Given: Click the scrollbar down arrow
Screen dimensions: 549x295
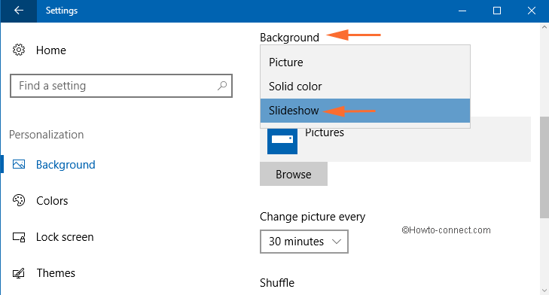Looking at the screenshot, I should coord(544,290).
